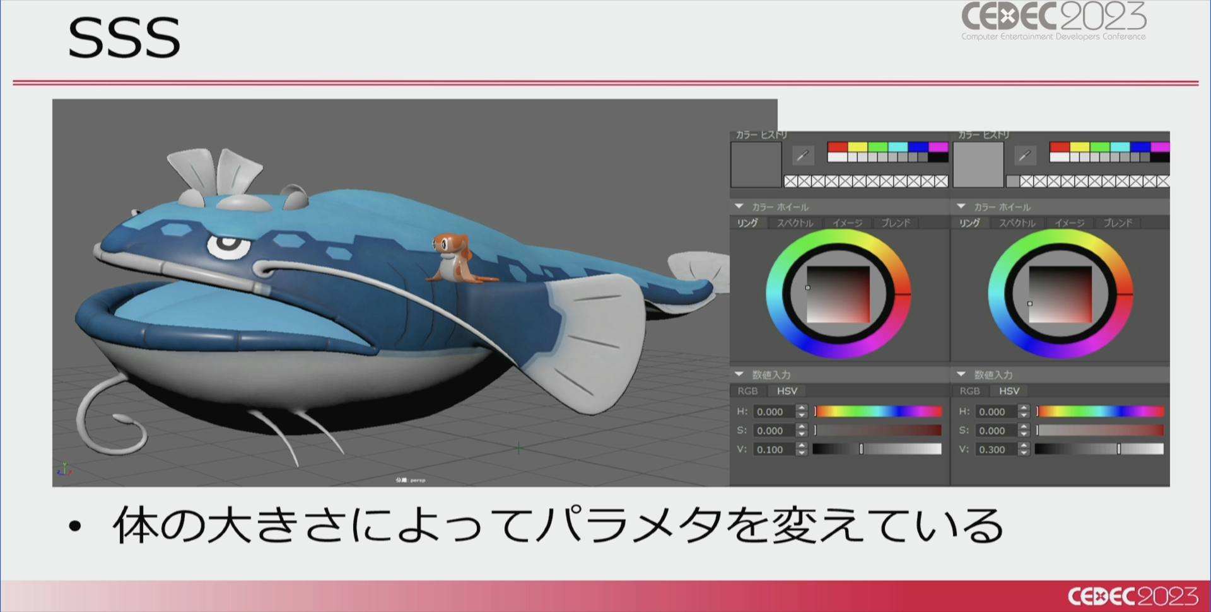The height and width of the screenshot is (612, 1211).
Task: Open the イメージ tab in right picker
Action: [1069, 223]
